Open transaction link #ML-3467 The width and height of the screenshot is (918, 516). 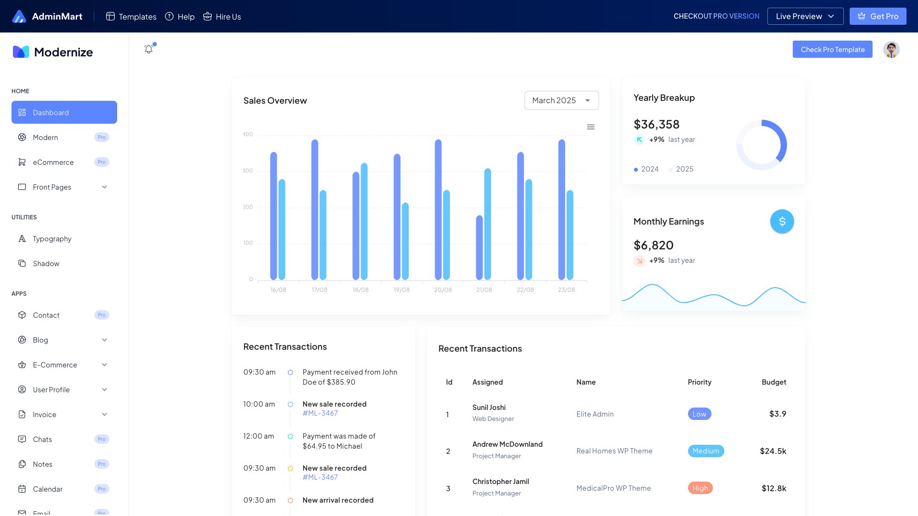(x=320, y=413)
